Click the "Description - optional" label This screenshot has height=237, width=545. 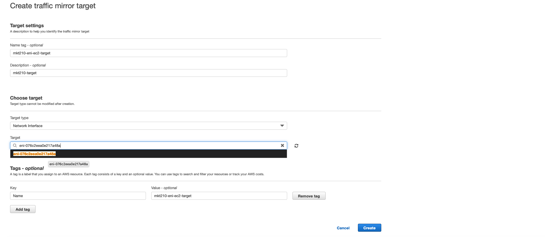click(28, 65)
